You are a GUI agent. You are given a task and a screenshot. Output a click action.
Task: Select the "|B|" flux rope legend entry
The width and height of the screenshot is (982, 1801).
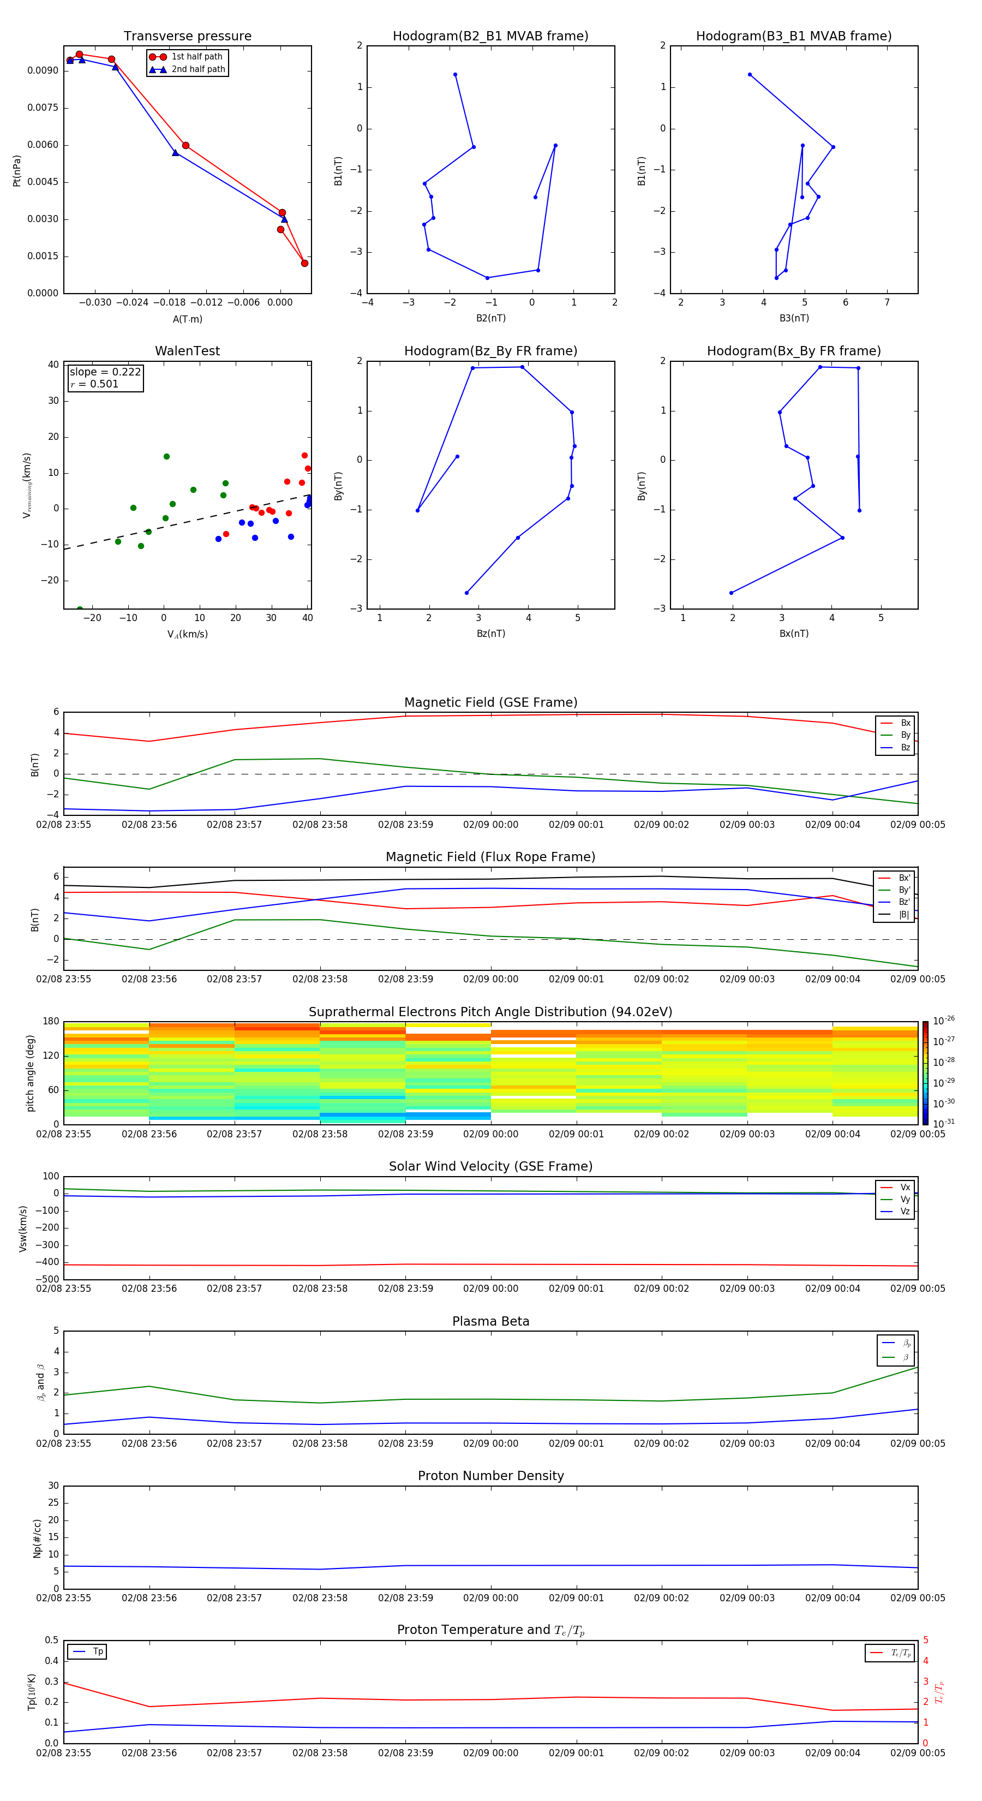[895, 915]
